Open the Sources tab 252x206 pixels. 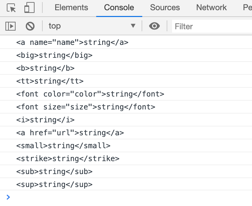165,7
